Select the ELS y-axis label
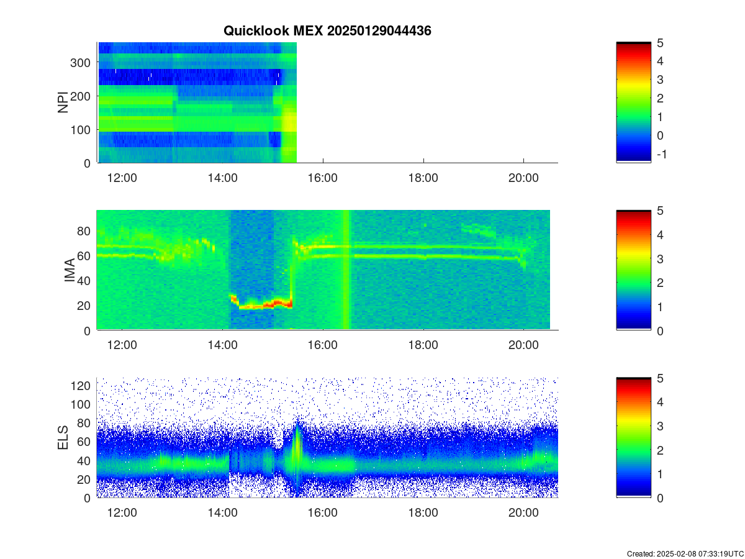 point(63,438)
